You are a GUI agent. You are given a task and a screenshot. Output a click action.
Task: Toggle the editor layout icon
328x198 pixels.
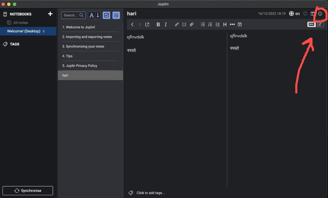tap(313, 14)
